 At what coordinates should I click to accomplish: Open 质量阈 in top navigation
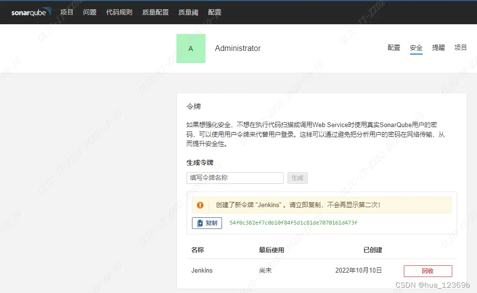click(188, 12)
